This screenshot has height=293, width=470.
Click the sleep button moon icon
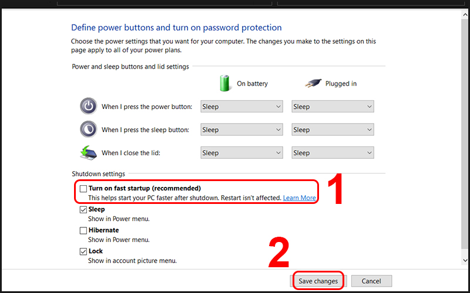coord(89,129)
